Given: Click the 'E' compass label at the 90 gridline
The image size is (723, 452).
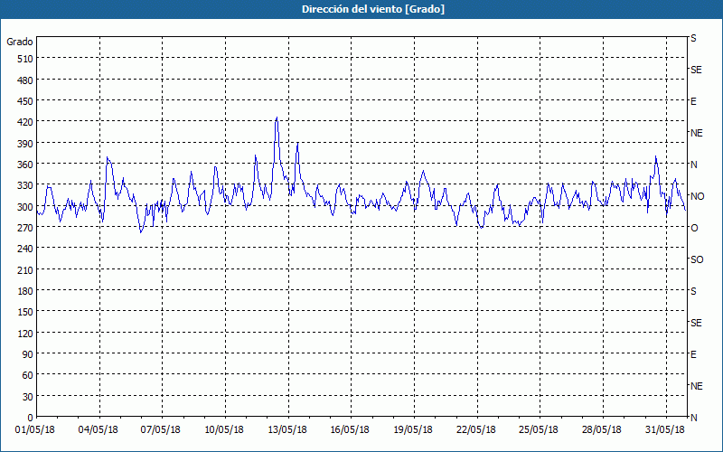Looking at the screenshot, I should point(693,354).
